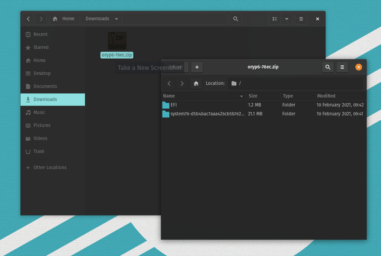Toggle the Files list view icon
Image resolution: width=381 pixels, height=256 pixels.
coord(275,19)
